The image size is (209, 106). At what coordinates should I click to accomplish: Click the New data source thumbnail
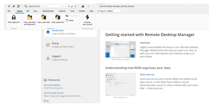[120, 84]
